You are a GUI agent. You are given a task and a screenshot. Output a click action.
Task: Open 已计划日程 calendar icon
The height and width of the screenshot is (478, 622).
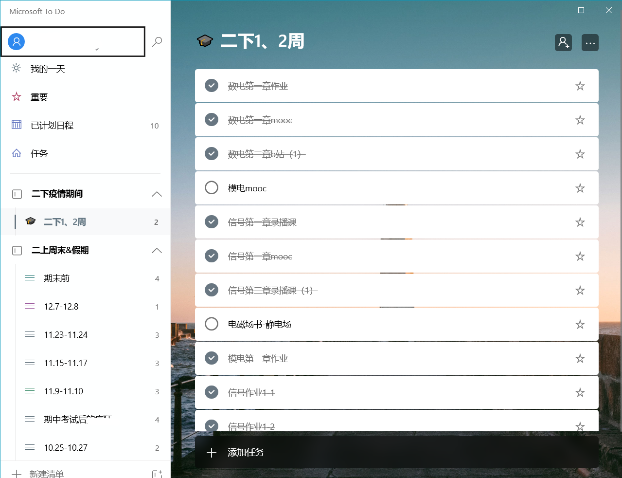(16, 125)
